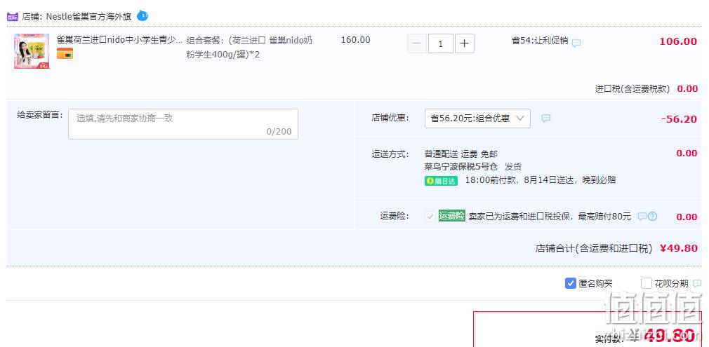Click the store name Nestle雀巢官方海外旗
This screenshot has height=347, width=709.
(88, 17)
